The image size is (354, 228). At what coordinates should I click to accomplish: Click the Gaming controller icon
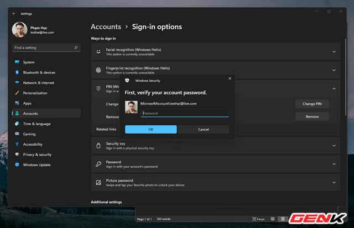point(17,134)
